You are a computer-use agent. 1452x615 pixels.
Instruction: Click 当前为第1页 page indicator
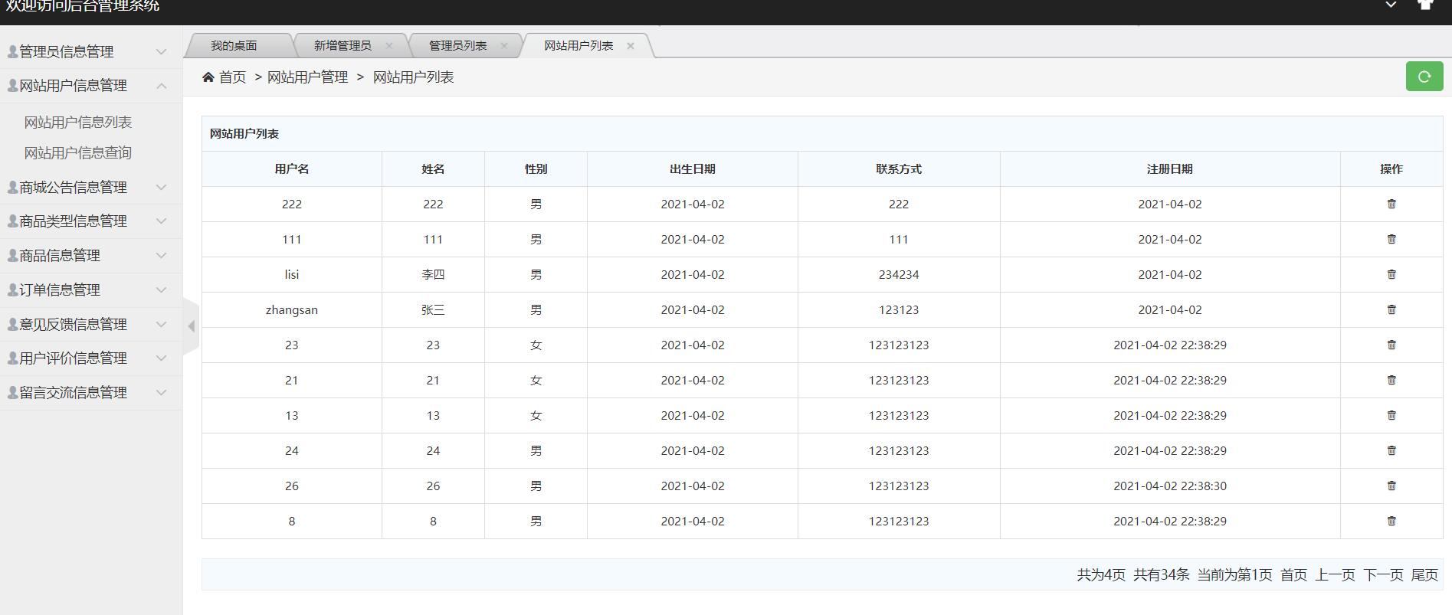tap(1235, 575)
